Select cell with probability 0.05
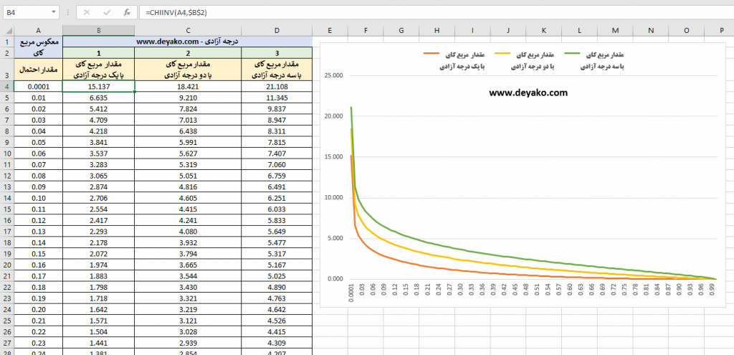Screen dimensions: 734x355 click(x=38, y=141)
